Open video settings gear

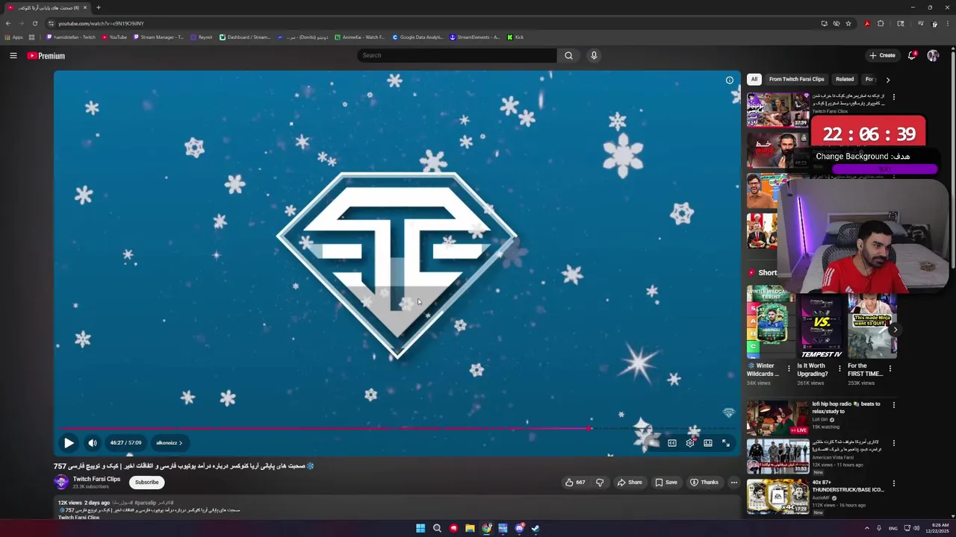(x=690, y=443)
